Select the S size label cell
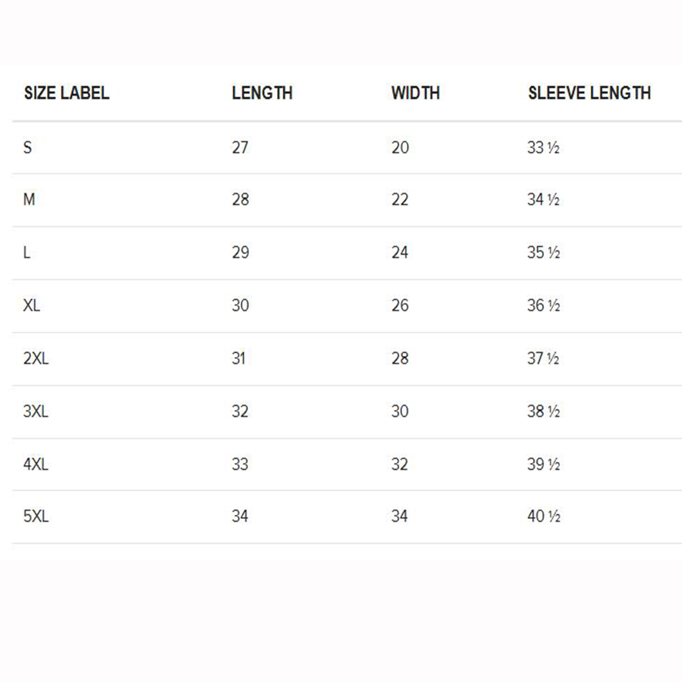Screen dimensions: 682x682 click(x=28, y=148)
